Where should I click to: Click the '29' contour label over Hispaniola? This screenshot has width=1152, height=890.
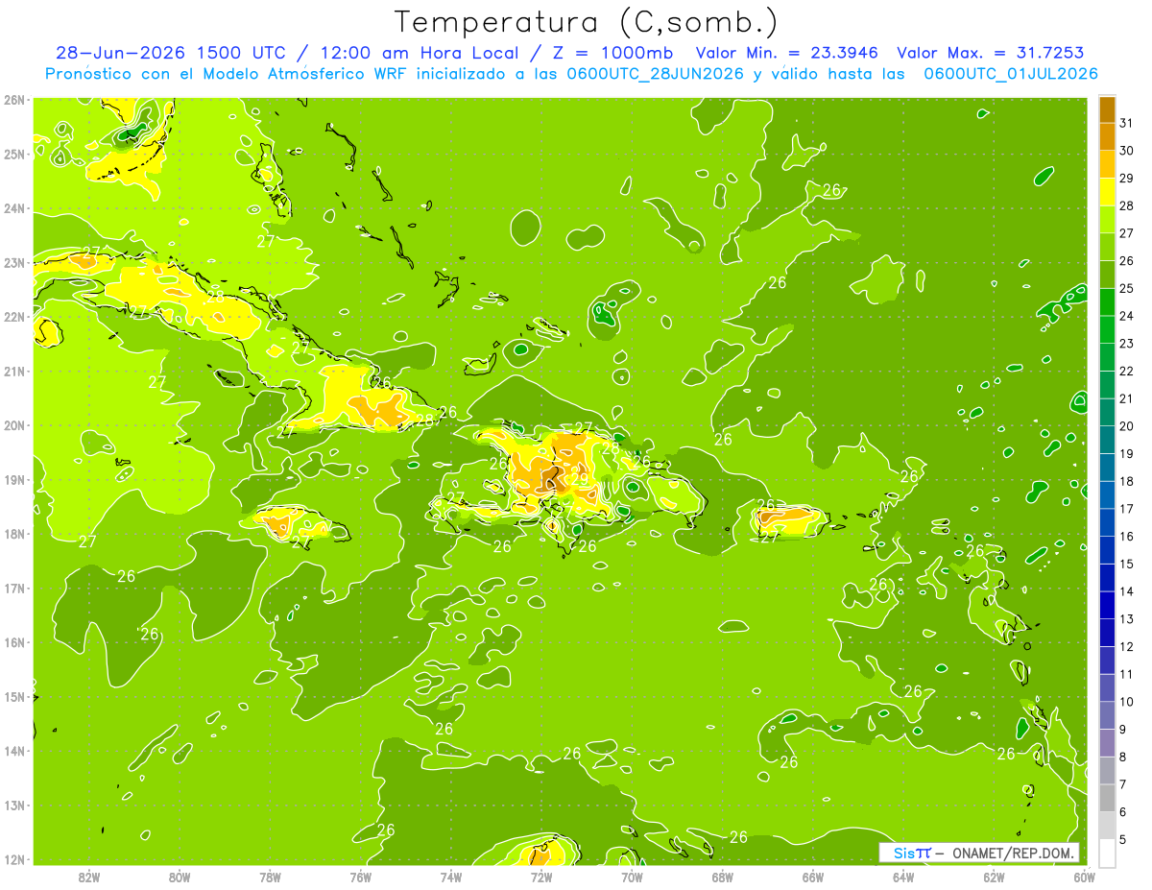579,479
